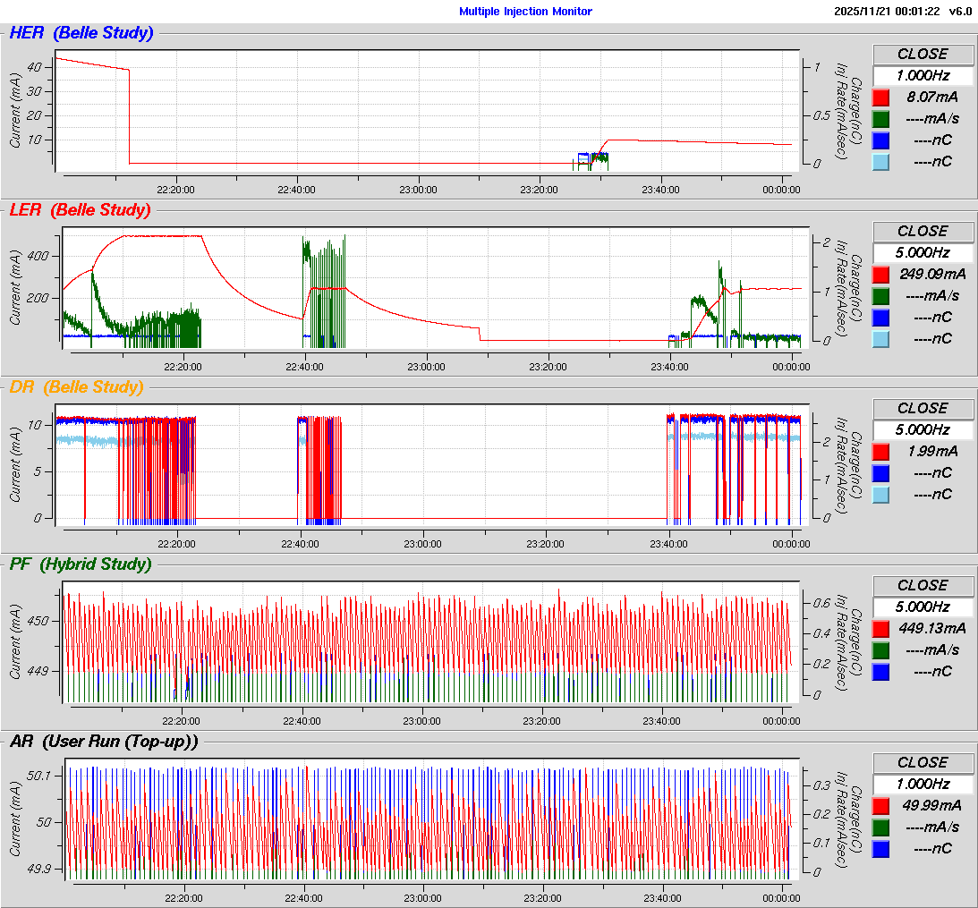
Task: Toggle the green mA/s swatch in AR panel
Action: (881, 827)
